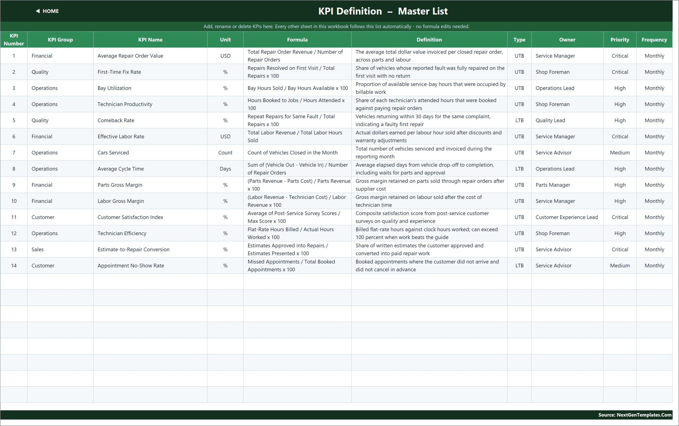The width and height of the screenshot is (679, 426).
Task: Select definition starting Vehicles returning within 30 days
Action: click(x=429, y=120)
